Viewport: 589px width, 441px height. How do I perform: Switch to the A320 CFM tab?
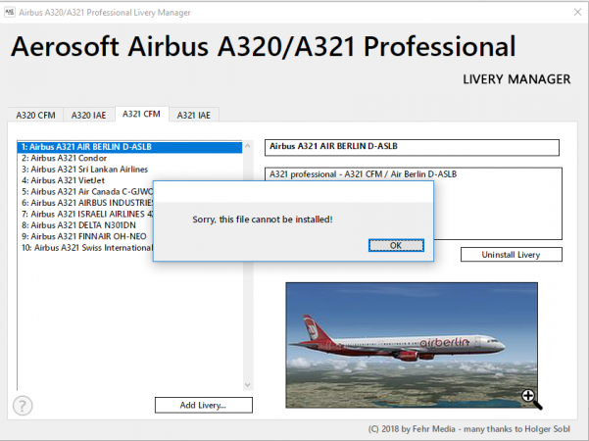tap(35, 115)
